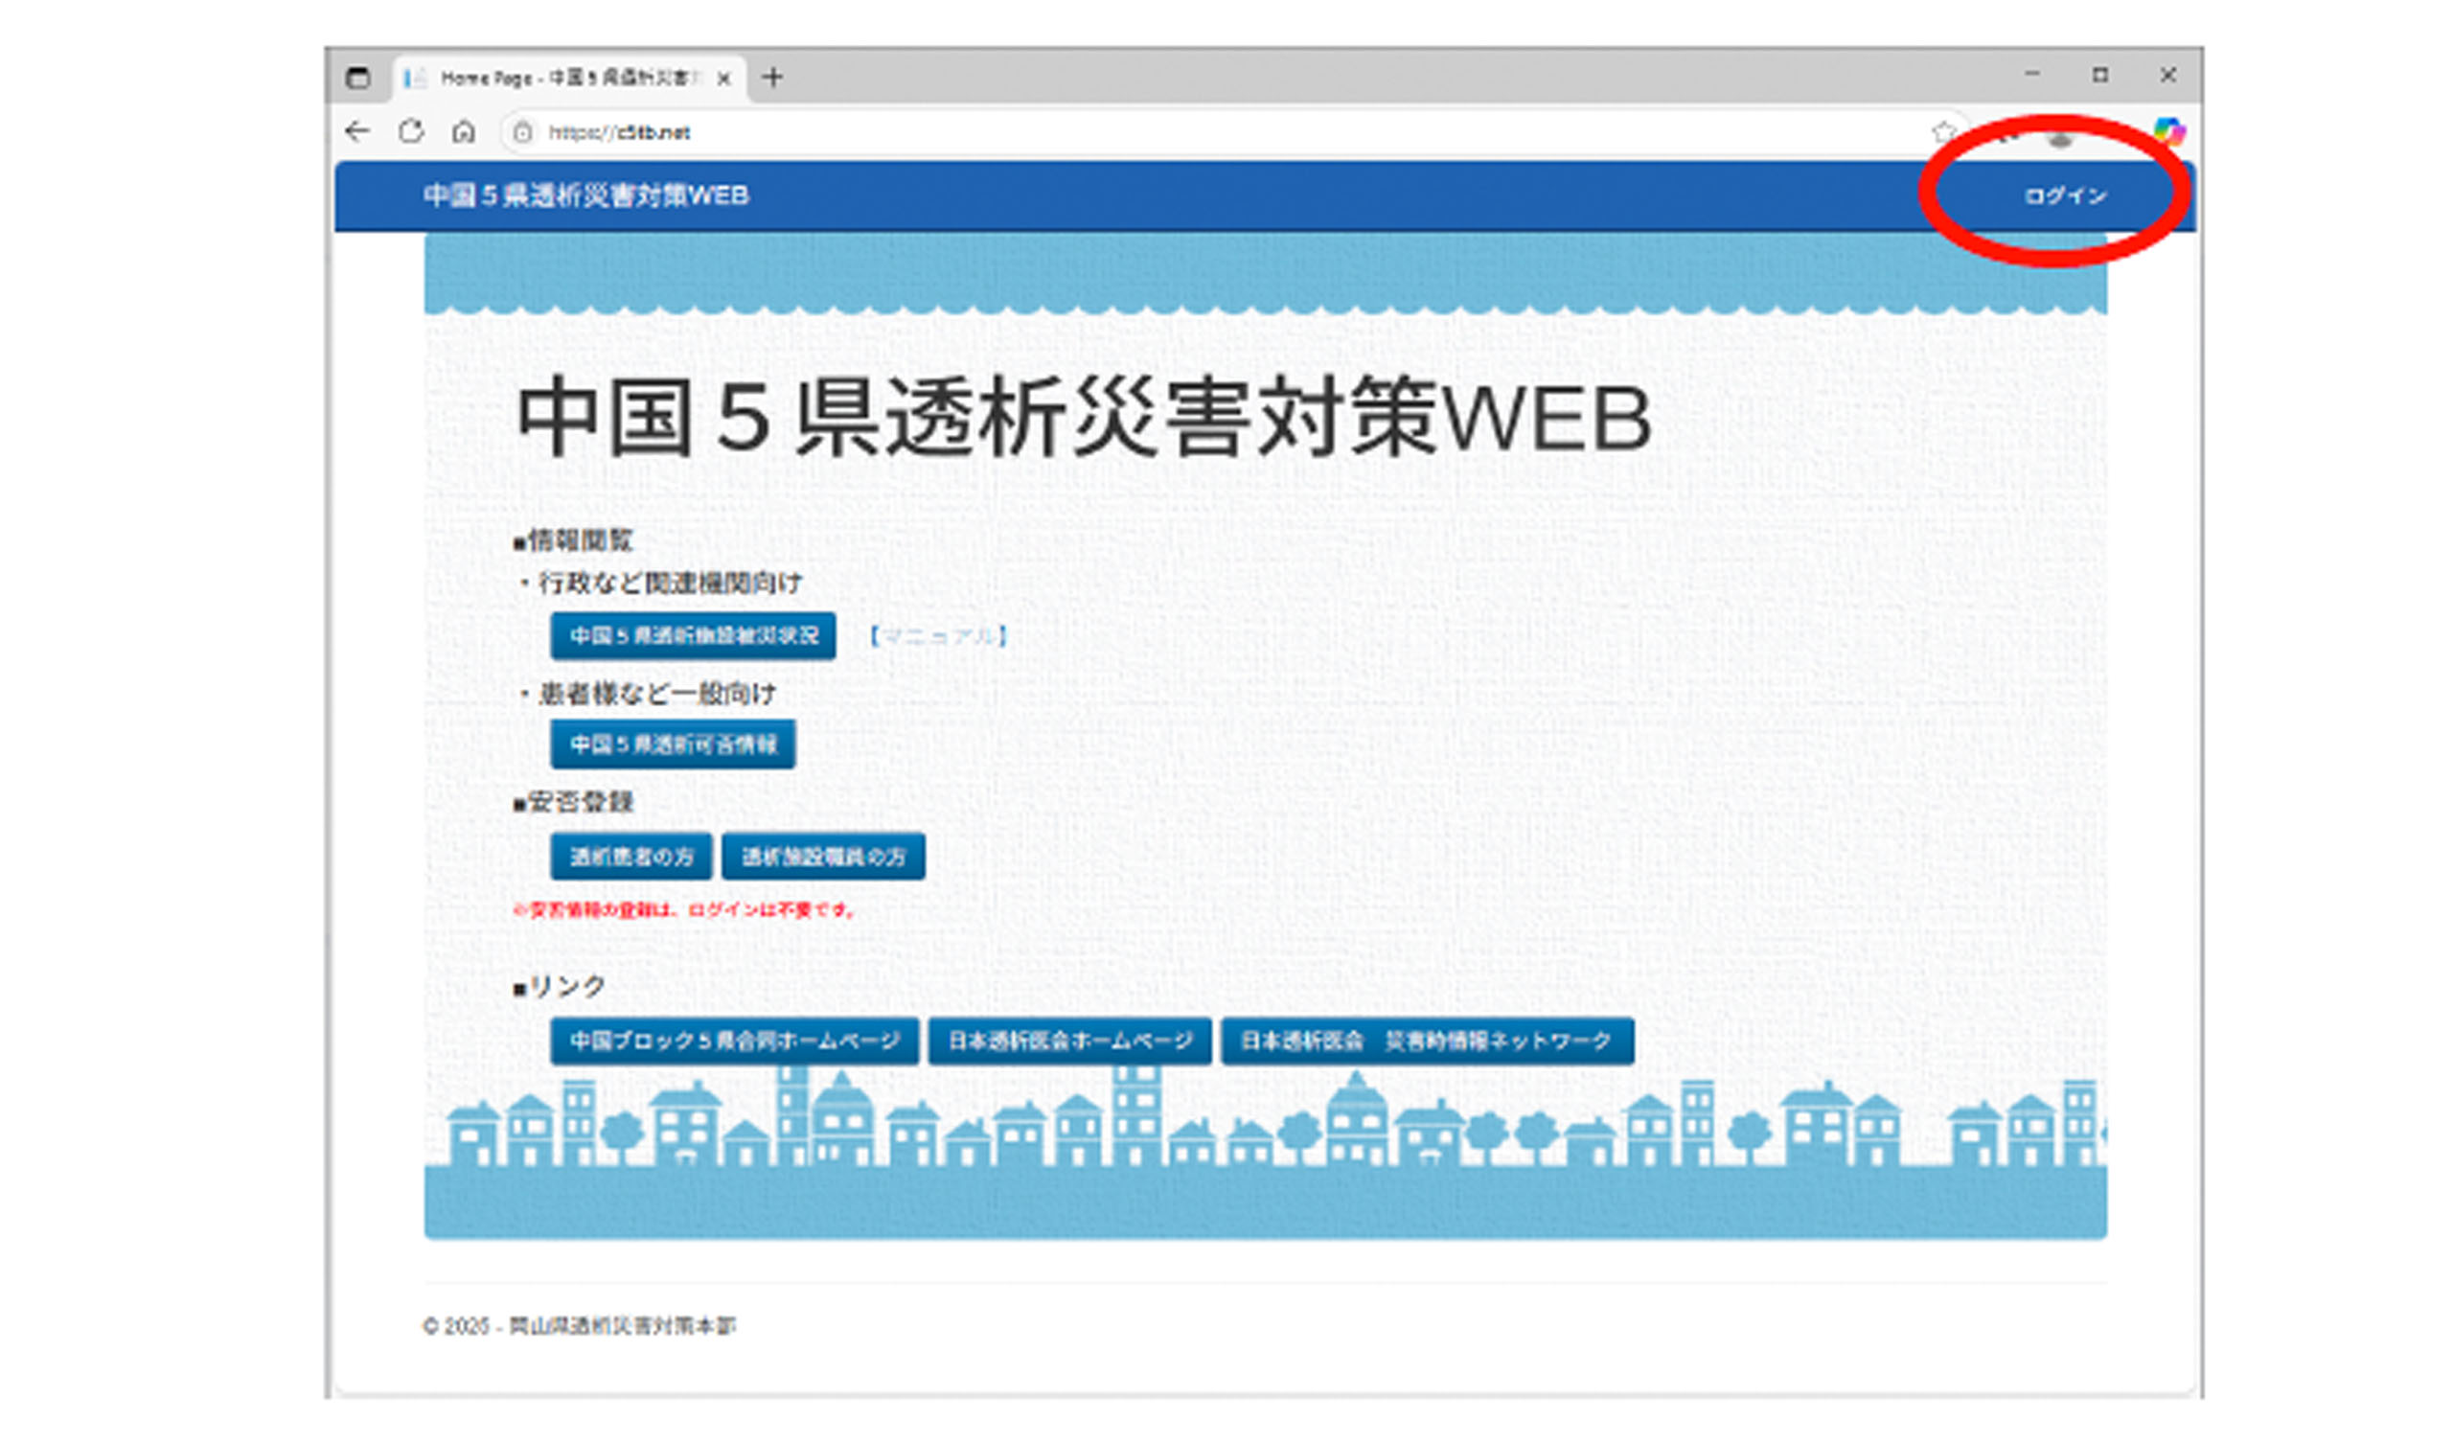Open a new tab with plus icon
This screenshot has height=1443, width=2453.
(773, 78)
